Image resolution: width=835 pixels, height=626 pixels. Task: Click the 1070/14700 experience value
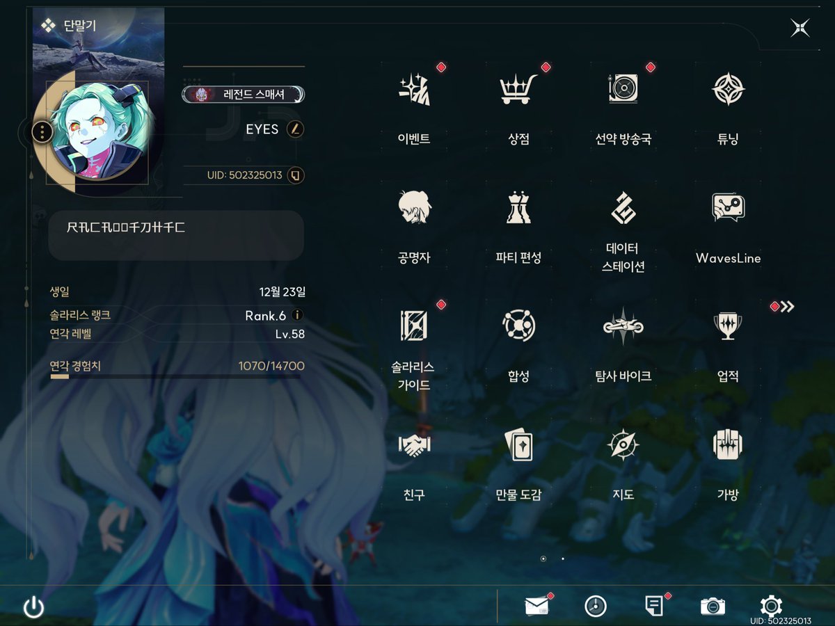coord(271,366)
